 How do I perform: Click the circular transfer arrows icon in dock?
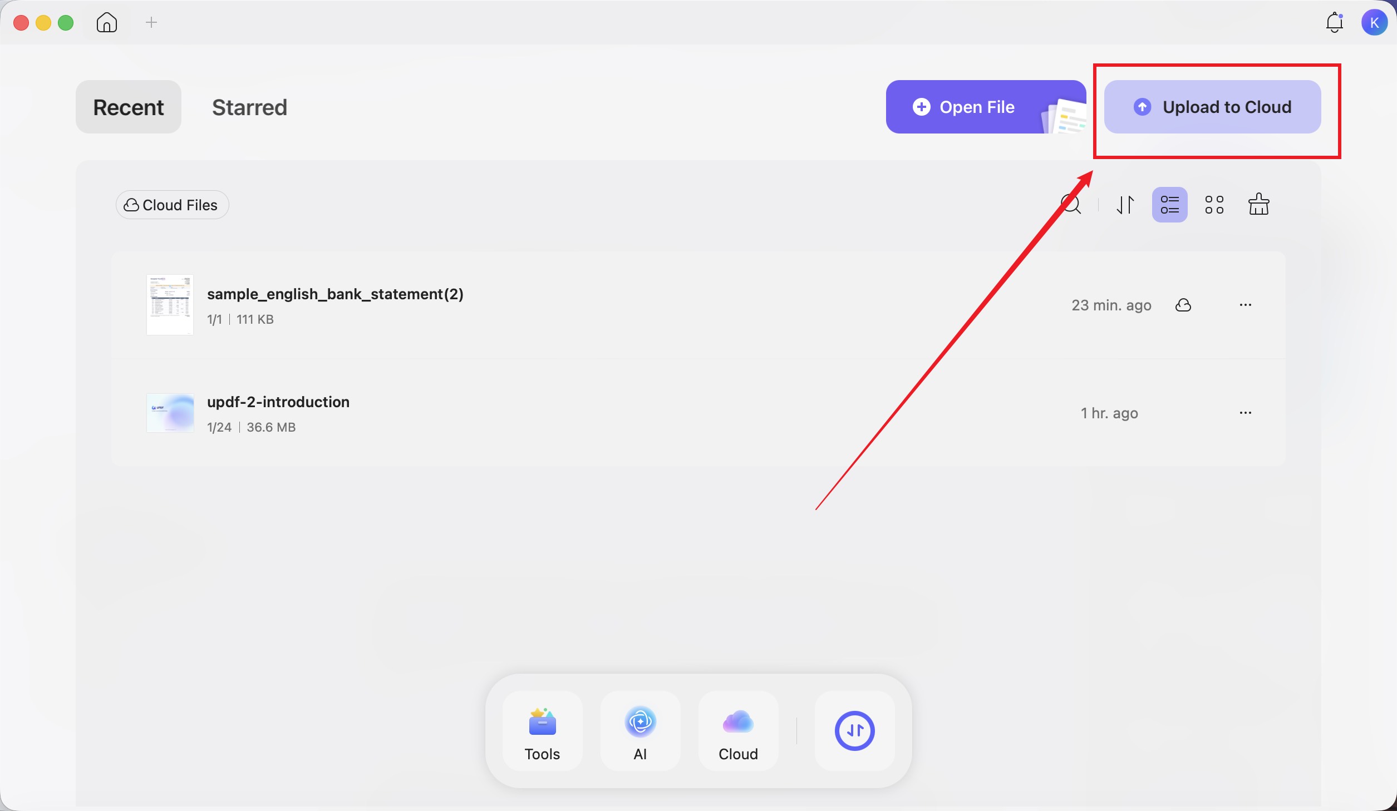coord(854,730)
